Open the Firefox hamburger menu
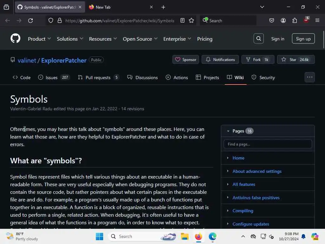 (317, 20)
